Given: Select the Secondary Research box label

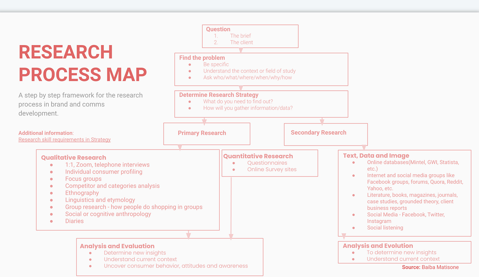Looking at the screenshot, I should coord(318,132).
